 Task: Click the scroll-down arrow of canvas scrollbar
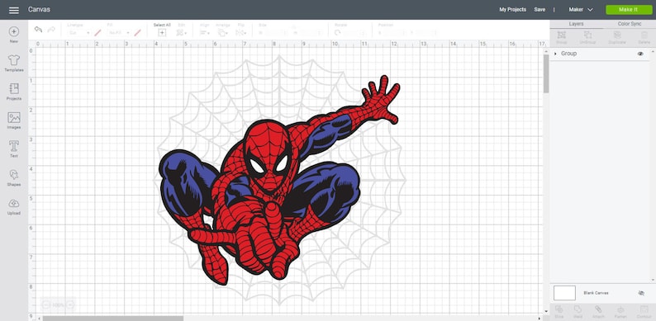tap(546, 311)
